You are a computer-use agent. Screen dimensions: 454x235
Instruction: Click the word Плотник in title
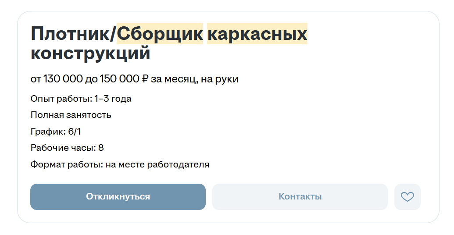(x=70, y=34)
